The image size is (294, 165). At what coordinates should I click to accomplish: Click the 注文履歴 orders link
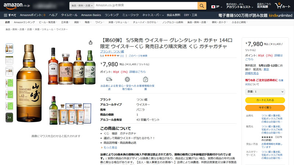click(264, 5)
